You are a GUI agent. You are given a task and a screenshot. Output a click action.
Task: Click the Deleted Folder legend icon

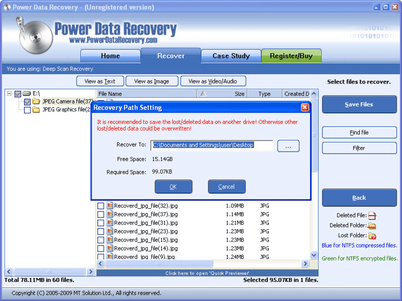pyautogui.click(x=371, y=225)
